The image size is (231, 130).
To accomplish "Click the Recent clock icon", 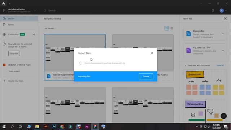I will coord(4,18).
